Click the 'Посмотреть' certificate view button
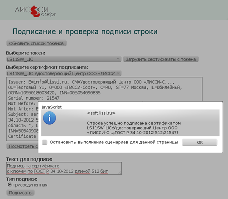This screenshot has height=199, width=228. coord(22,146)
